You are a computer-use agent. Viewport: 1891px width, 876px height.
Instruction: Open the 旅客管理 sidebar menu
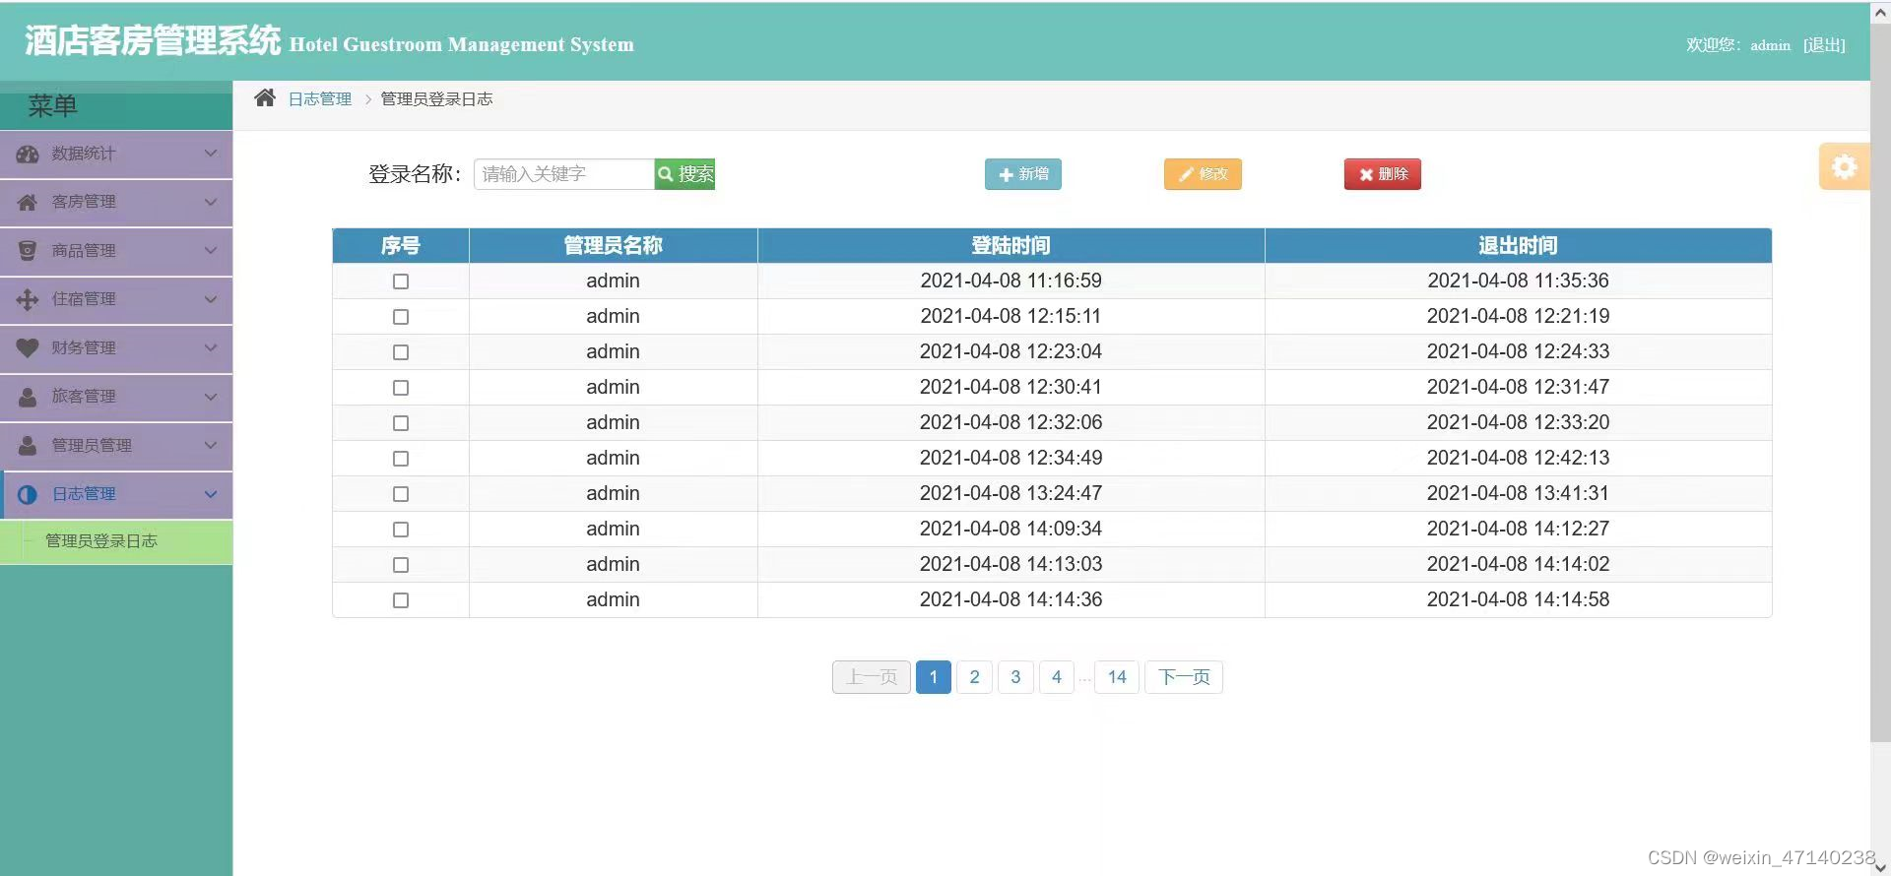pyautogui.click(x=116, y=398)
